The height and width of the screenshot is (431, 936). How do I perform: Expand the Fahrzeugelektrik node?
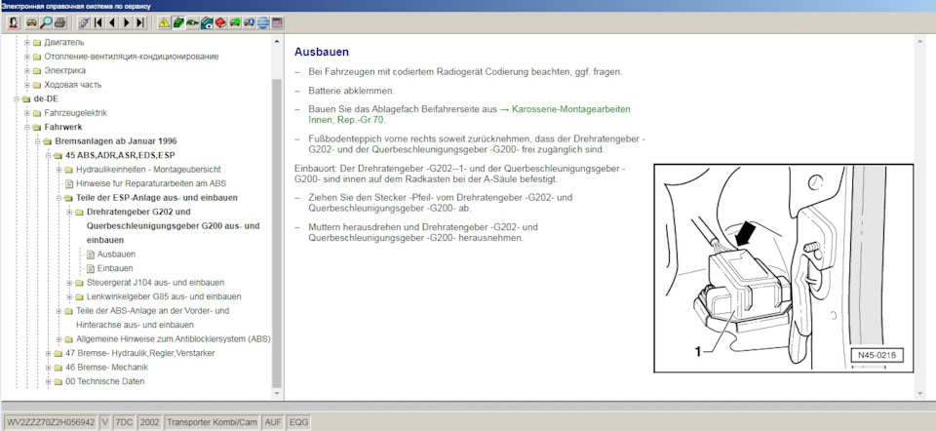[27, 113]
